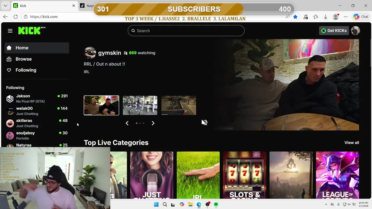Image resolution: width=372 pixels, height=209 pixels.
Task: Click the bookmark star in address bar
Action: coord(295,17)
